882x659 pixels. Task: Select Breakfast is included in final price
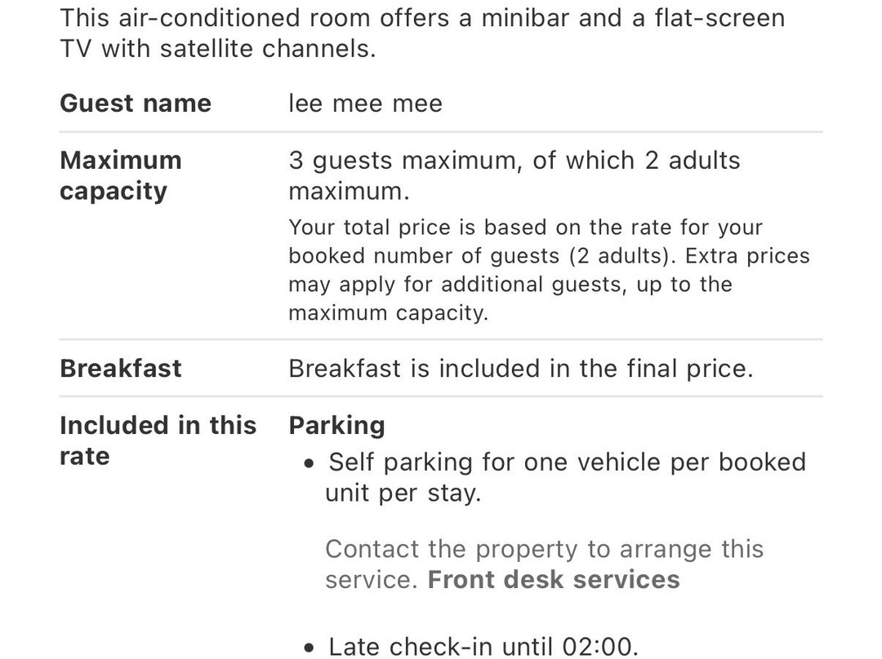pos(521,369)
